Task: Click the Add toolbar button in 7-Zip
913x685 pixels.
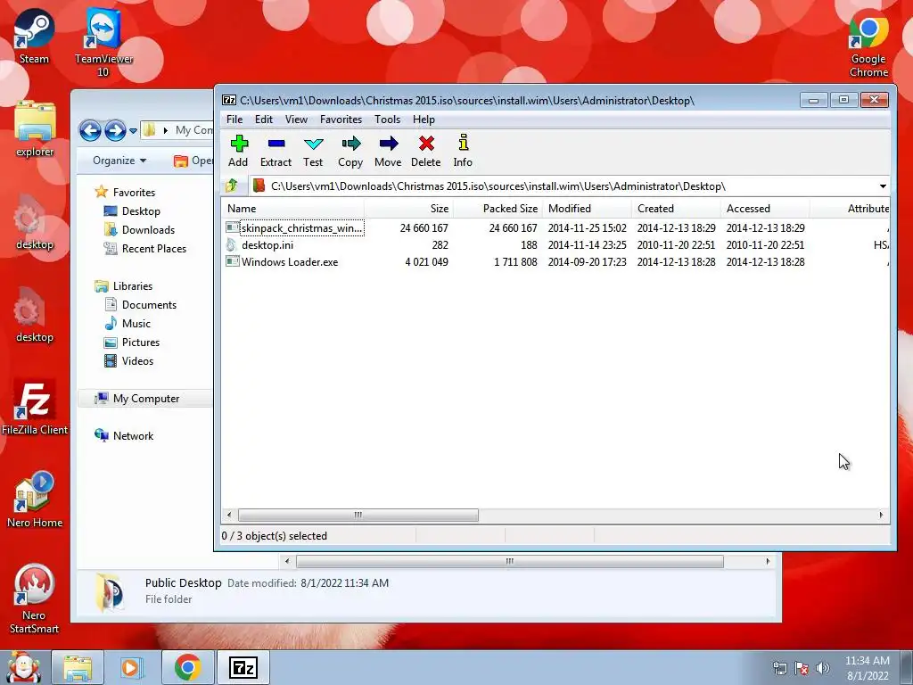Action: point(238,151)
